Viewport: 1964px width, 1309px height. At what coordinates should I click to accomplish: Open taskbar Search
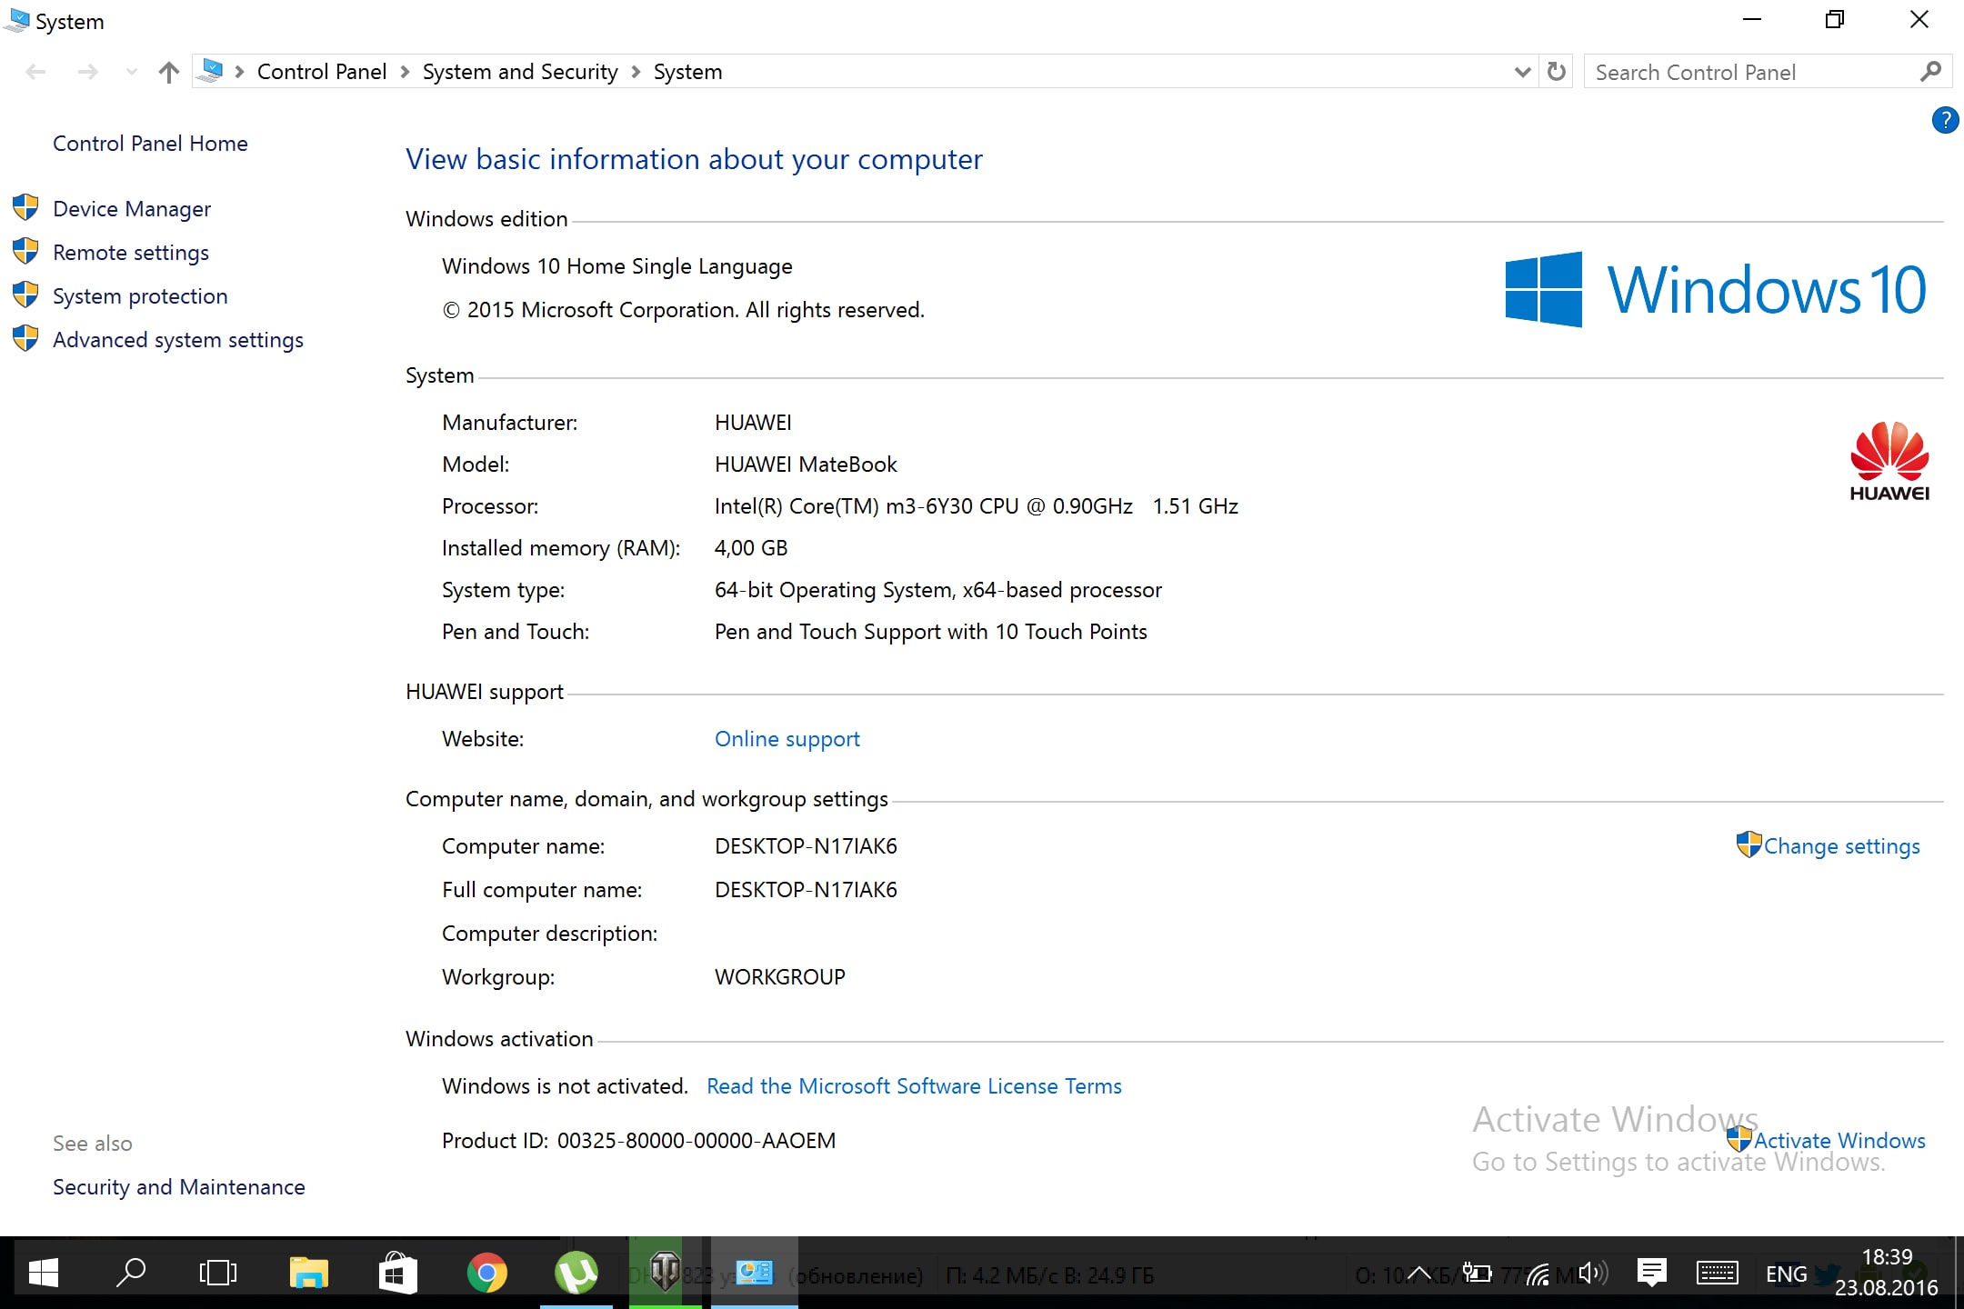131,1273
